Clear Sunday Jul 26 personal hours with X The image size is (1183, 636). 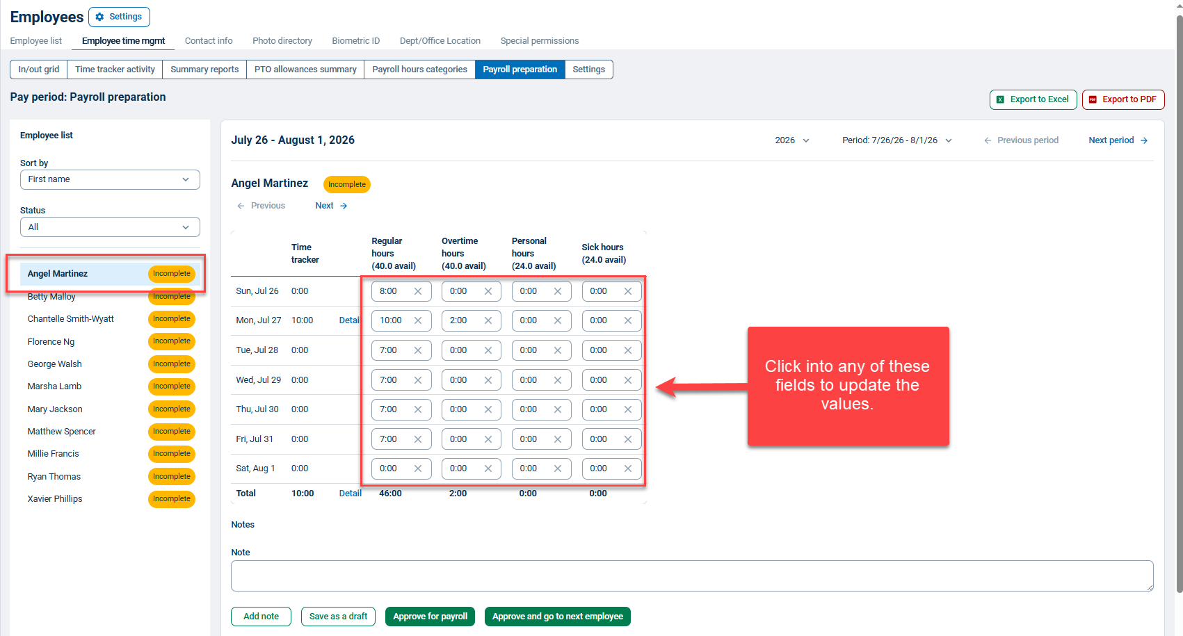[x=558, y=291]
